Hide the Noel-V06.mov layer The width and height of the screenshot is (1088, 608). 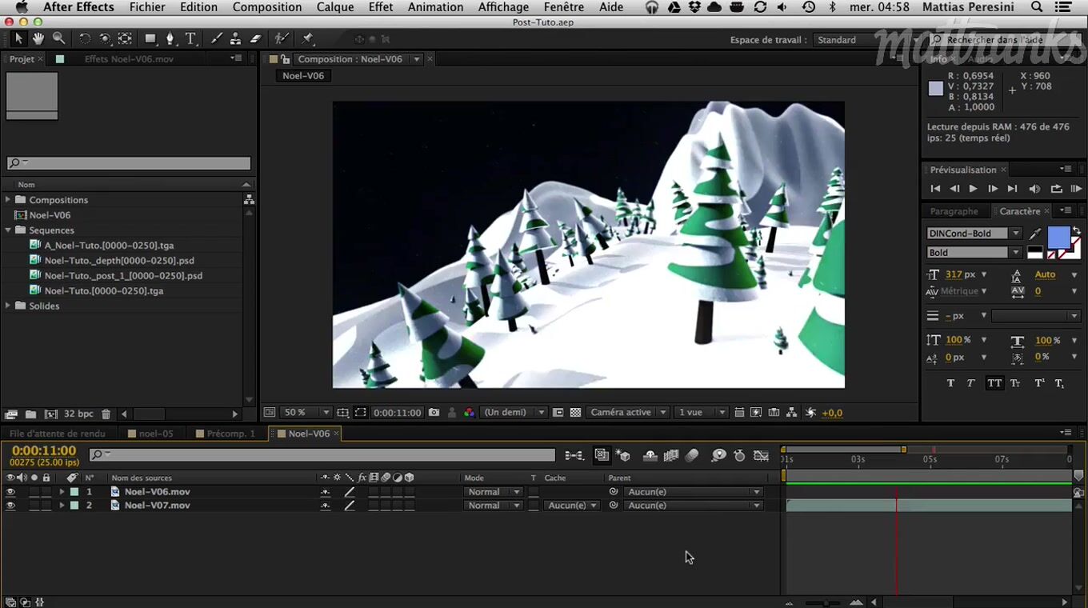tap(10, 492)
